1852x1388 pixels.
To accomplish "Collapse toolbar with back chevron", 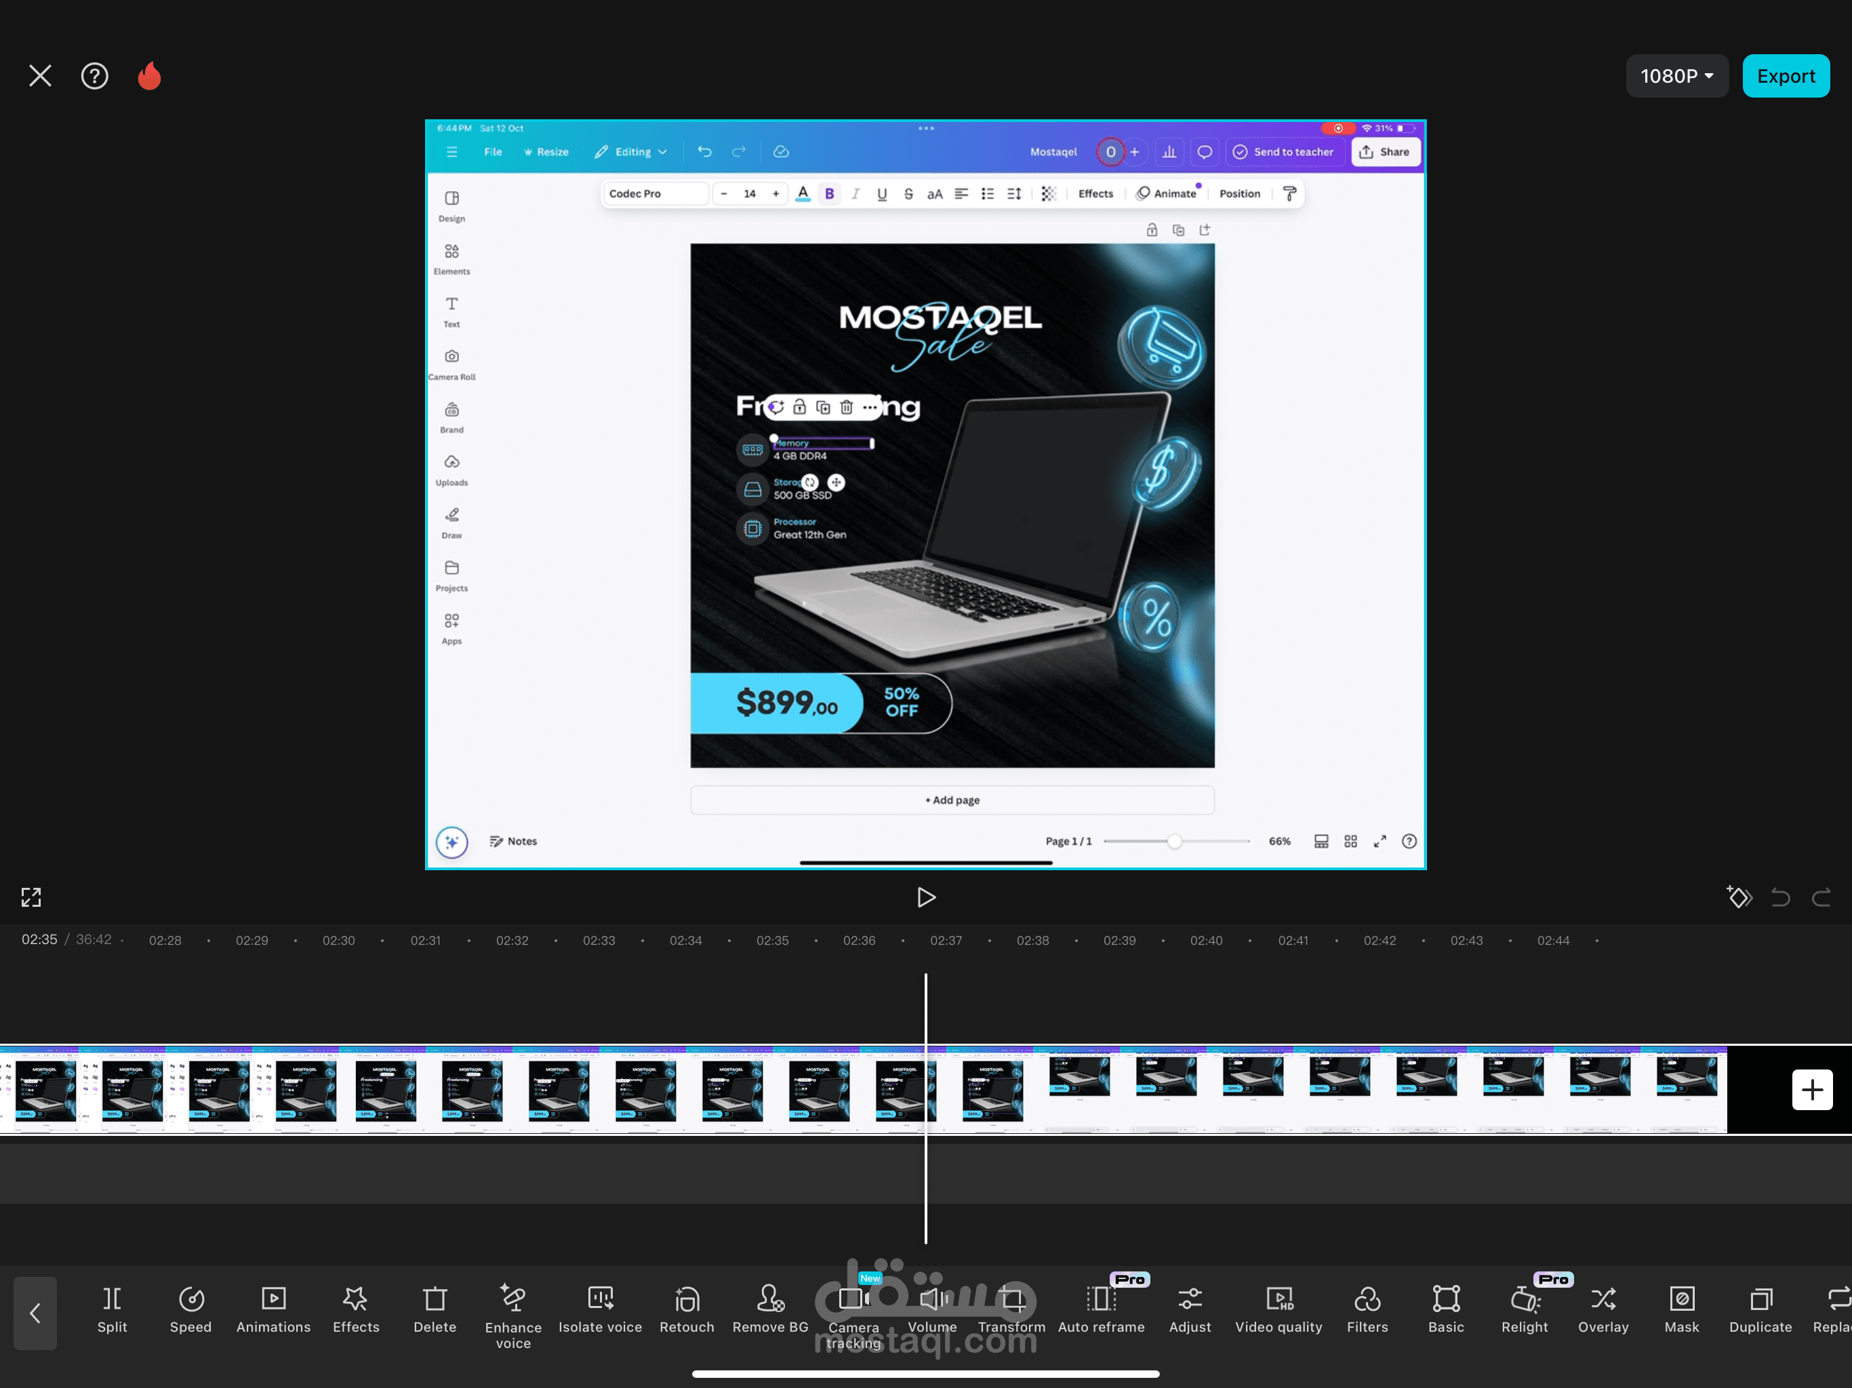I will 35,1313.
